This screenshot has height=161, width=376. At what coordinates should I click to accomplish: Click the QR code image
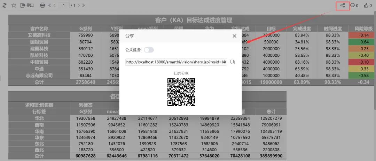pos(181,92)
